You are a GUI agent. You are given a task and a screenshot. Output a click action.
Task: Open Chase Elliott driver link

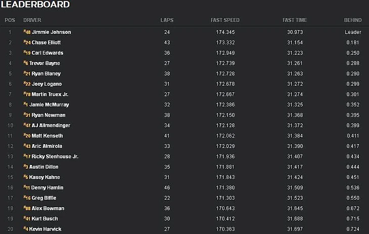click(x=48, y=42)
